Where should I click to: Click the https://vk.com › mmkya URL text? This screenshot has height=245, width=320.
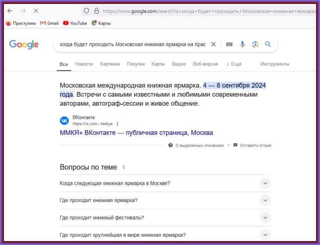(92, 124)
